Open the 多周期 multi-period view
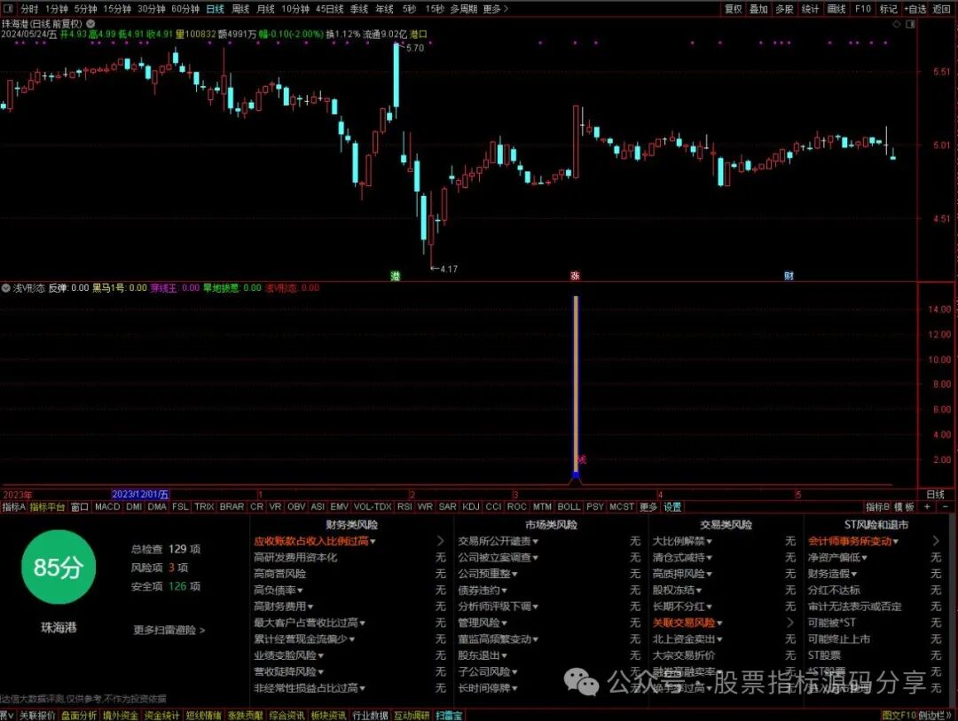The width and height of the screenshot is (958, 721). 464,9
